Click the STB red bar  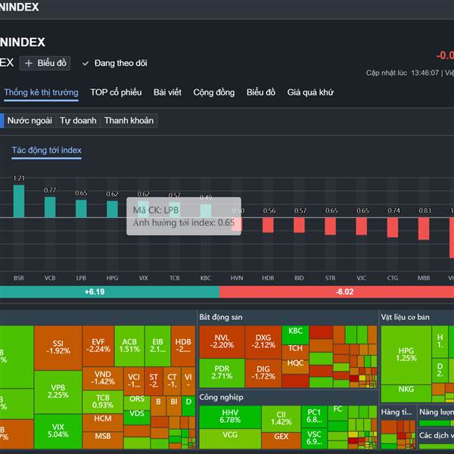(x=330, y=226)
